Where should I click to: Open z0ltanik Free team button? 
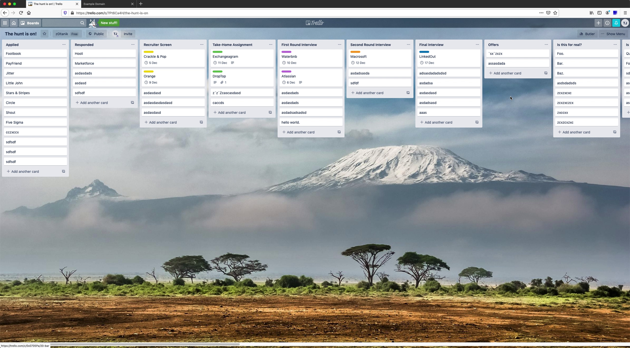pos(67,34)
